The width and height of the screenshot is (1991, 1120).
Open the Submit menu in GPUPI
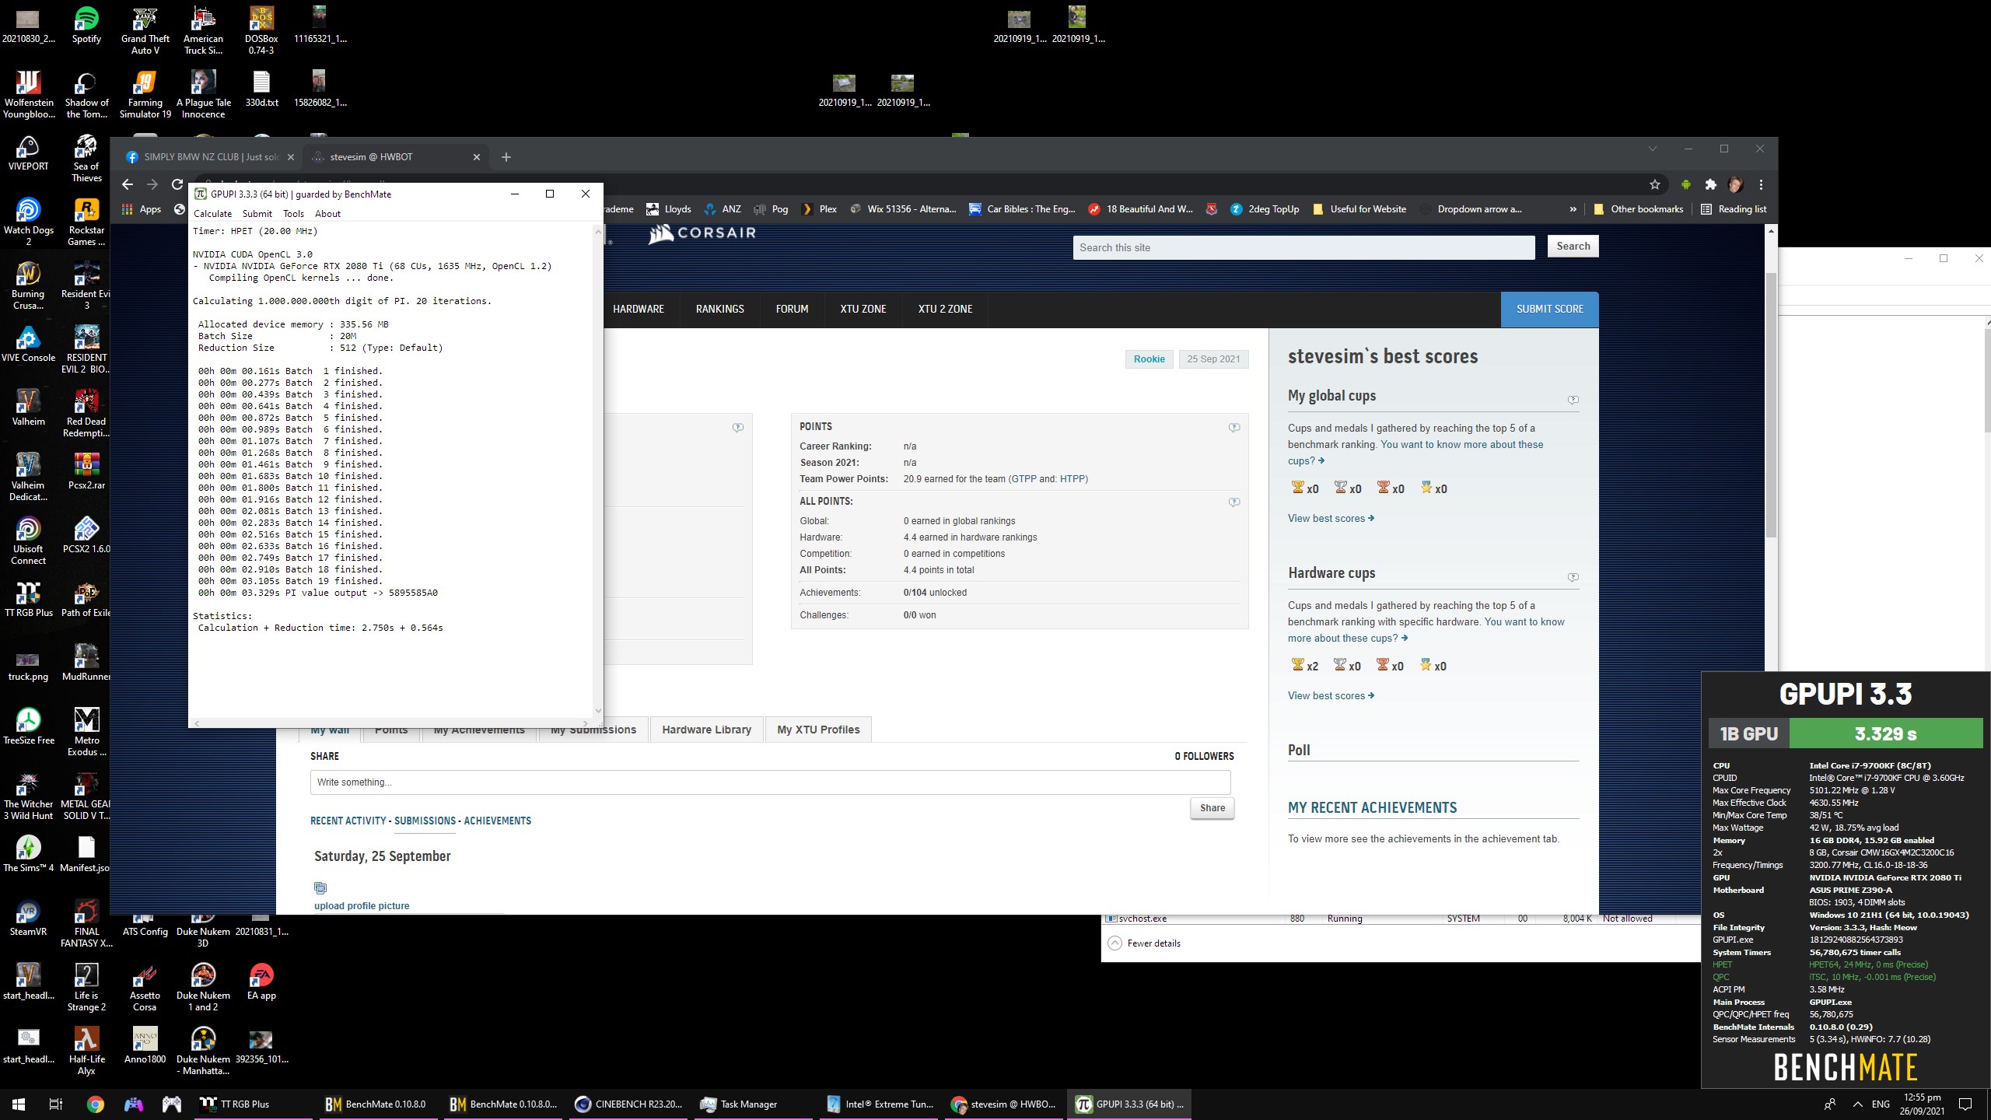257,214
